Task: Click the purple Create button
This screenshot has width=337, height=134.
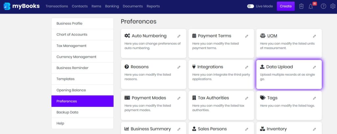Action: pos(286,6)
